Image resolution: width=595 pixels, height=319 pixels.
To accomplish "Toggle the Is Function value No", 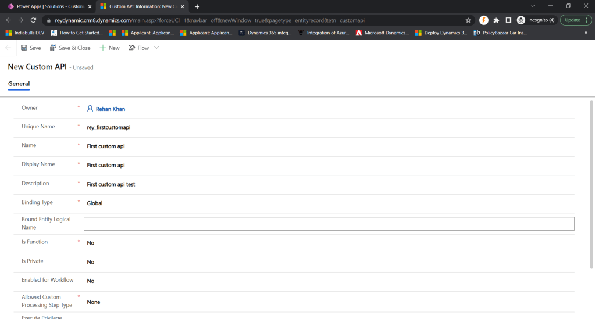I will [x=91, y=243].
